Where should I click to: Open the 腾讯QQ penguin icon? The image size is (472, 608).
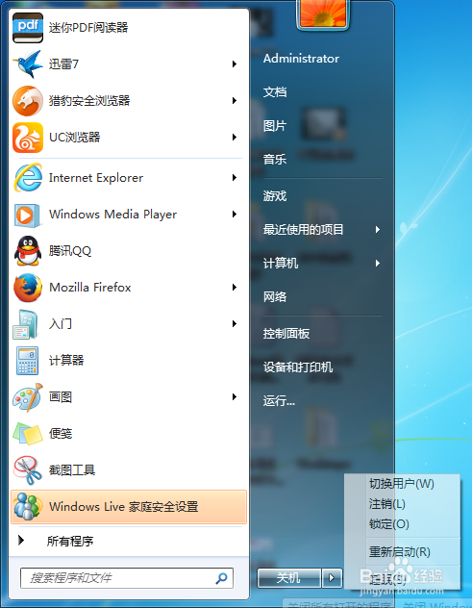click(28, 251)
